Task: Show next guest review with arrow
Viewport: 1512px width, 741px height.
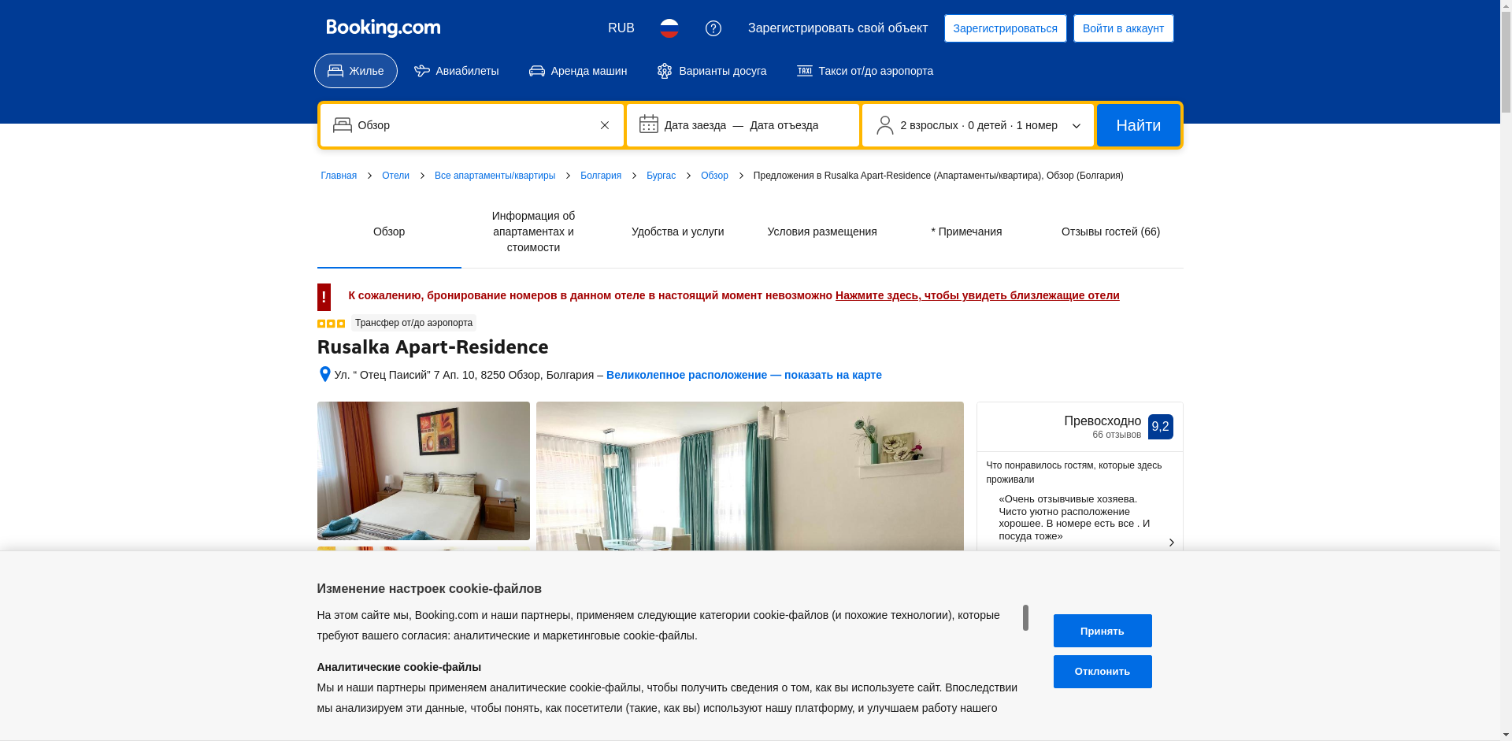Action: (1171, 543)
